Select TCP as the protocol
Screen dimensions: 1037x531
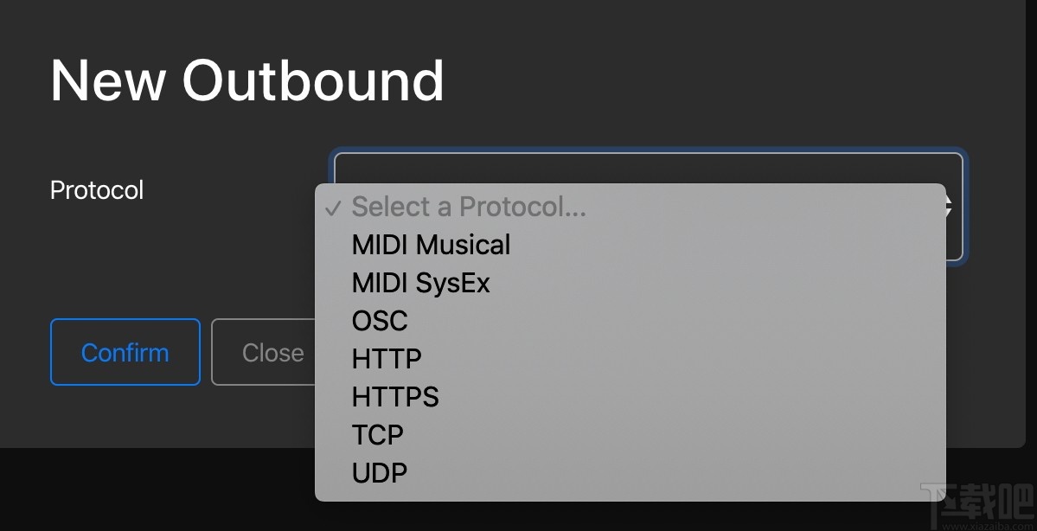pyautogui.click(x=377, y=435)
